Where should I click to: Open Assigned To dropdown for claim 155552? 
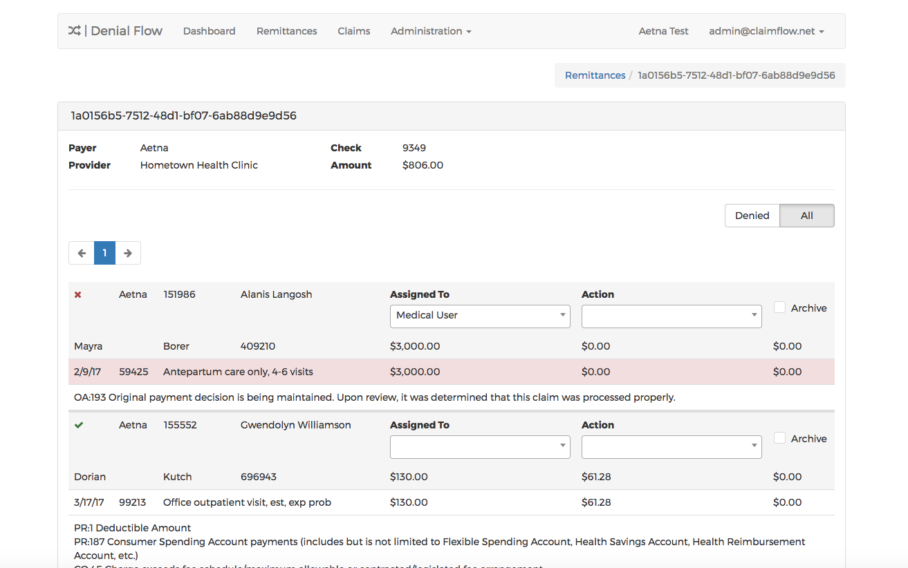tap(480, 446)
